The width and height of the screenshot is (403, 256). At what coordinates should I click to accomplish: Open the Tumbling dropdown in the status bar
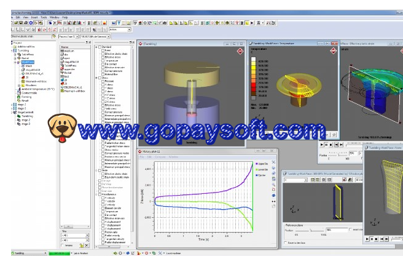(29, 253)
